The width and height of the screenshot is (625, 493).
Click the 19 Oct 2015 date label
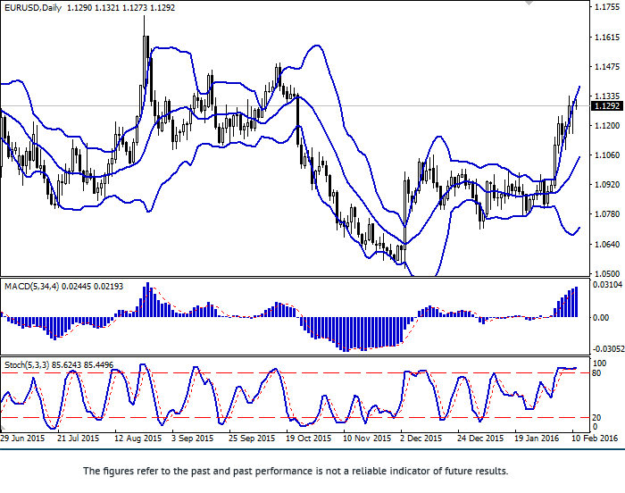309,439
